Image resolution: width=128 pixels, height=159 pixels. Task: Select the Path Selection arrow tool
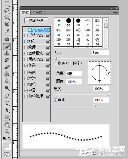[7, 110]
